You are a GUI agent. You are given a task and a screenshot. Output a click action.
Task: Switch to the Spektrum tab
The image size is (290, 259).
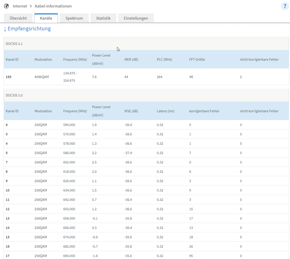74,18
